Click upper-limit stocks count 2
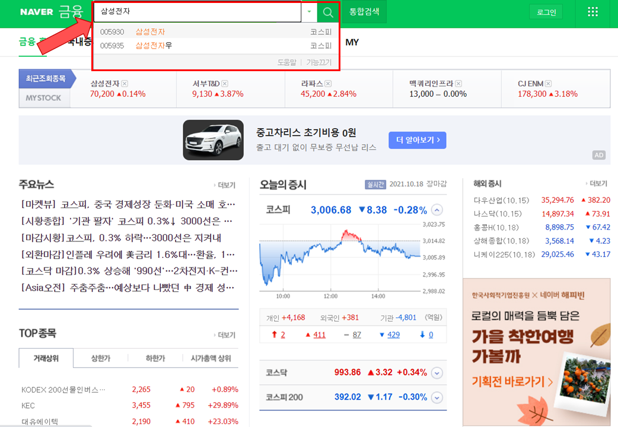Screen dimensions: 618x427 [x=282, y=334]
